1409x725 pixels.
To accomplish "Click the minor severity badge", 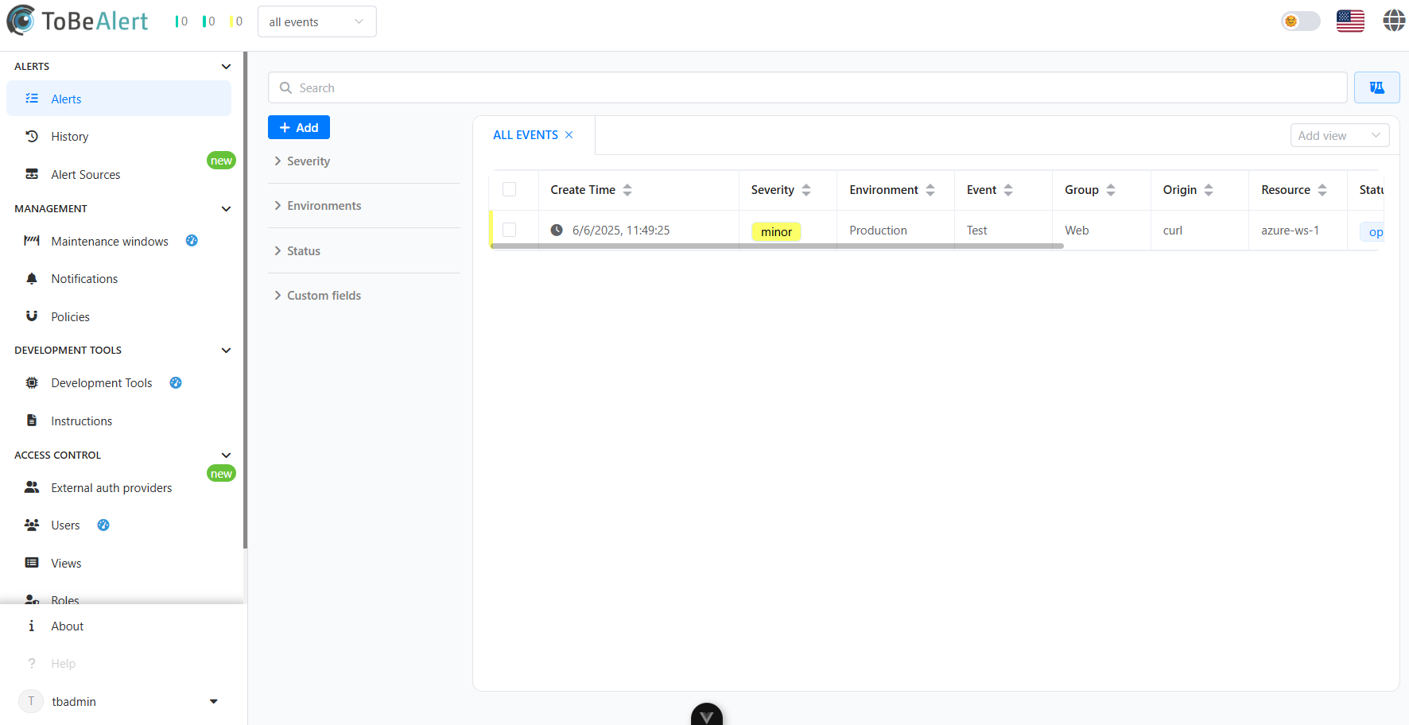I will (x=776, y=231).
